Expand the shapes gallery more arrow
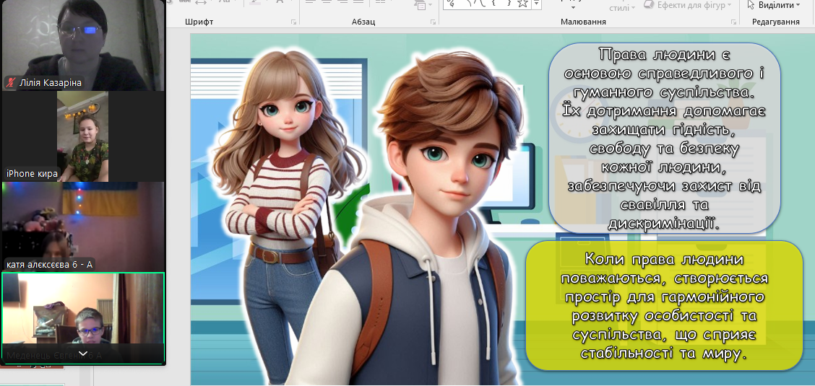 click(535, 5)
